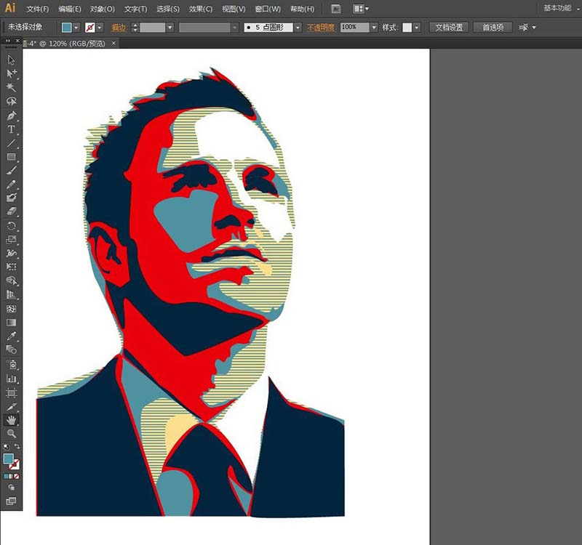Select the Rotate tool
Viewport: 582px width, 545px height.
click(x=11, y=226)
